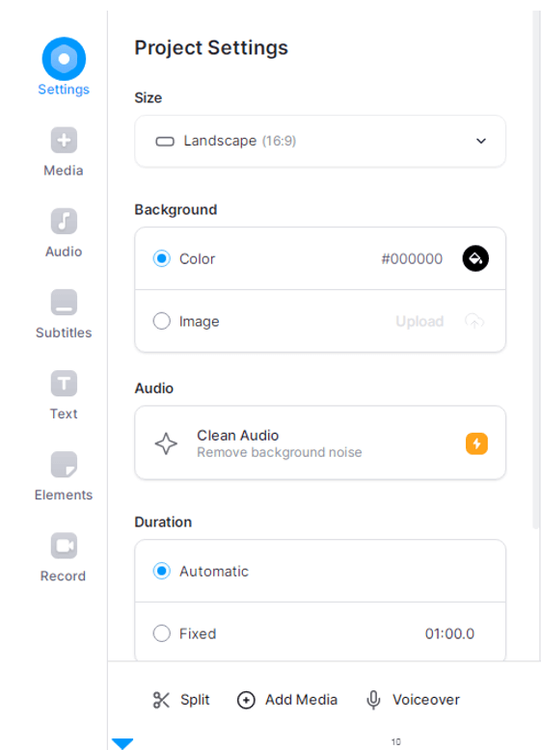Screen dimensions: 541x750
Task: Open the Record panel icon
Action: 64,546
